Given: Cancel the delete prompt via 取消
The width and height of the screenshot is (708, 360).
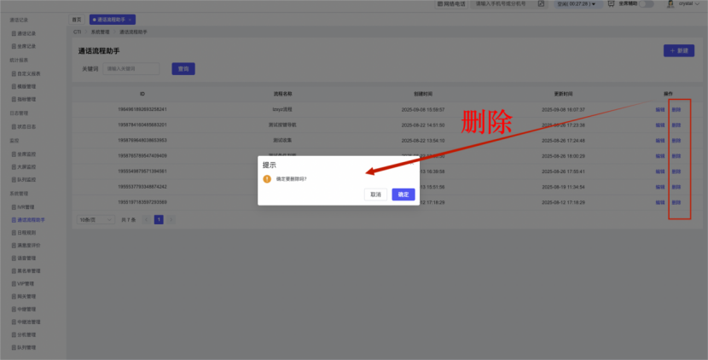Looking at the screenshot, I should 374,195.
